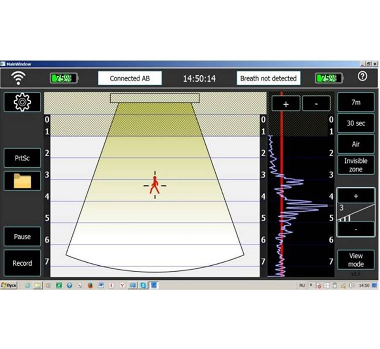Change the 7m range setting
380x349 pixels.
(x=355, y=102)
